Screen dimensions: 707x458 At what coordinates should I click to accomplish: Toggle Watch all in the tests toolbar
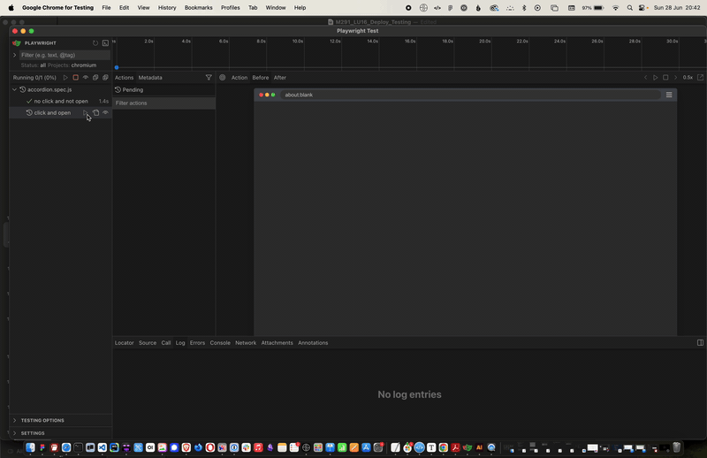(85, 78)
